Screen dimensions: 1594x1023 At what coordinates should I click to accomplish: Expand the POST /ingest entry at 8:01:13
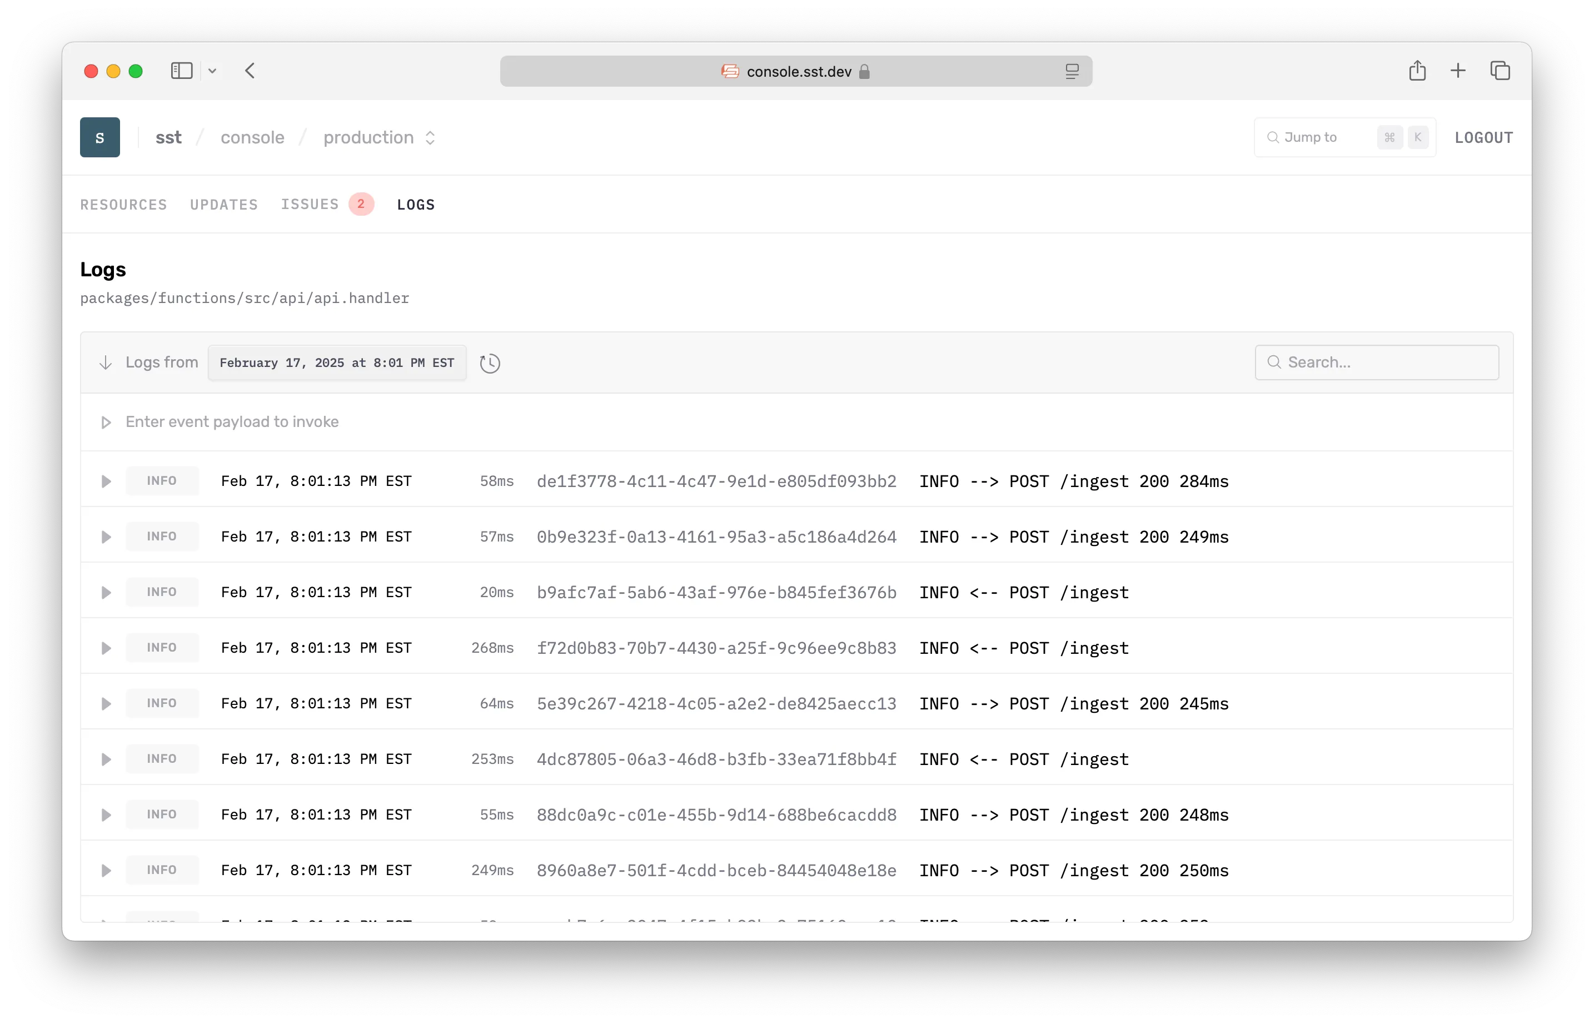click(106, 480)
